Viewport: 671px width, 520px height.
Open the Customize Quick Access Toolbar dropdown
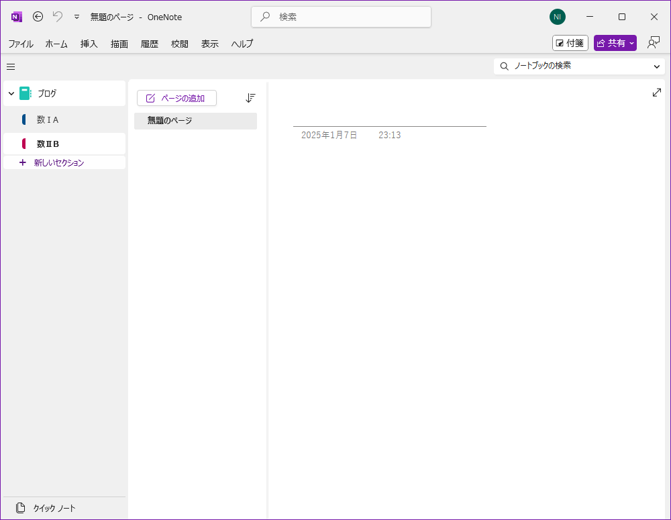pos(76,17)
